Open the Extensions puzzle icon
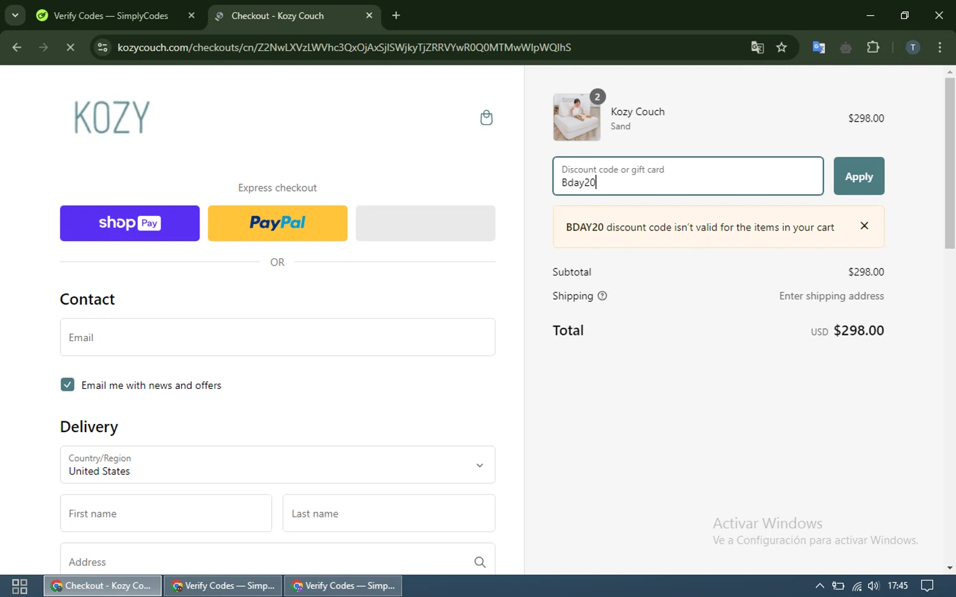 [873, 47]
